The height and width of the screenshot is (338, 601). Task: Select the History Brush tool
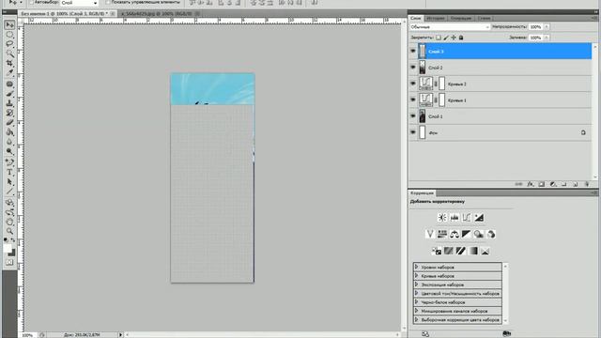click(x=10, y=113)
